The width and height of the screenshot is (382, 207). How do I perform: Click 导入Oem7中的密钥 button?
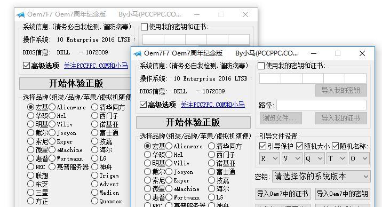click(343, 194)
